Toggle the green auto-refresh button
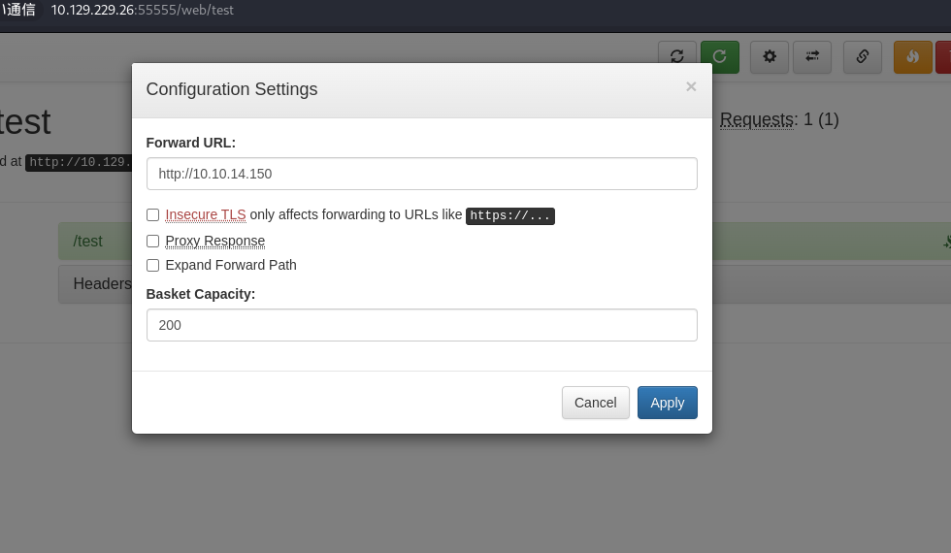The width and height of the screenshot is (951, 553). click(720, 57)
